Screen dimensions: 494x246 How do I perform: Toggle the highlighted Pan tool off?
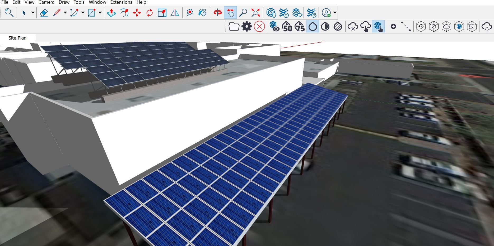coord(231,12)
